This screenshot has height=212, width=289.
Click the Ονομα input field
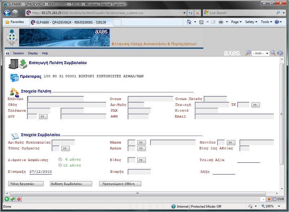[150, 99]
